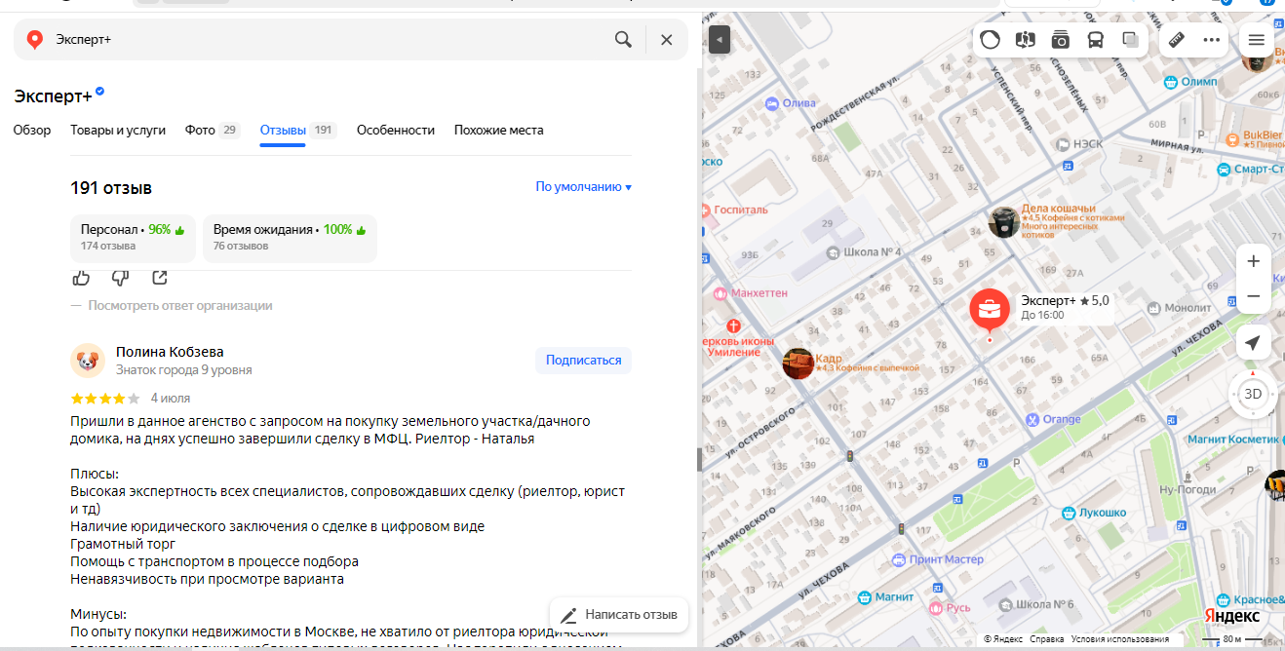Clear the search with the X icon

tap(667, 40)
